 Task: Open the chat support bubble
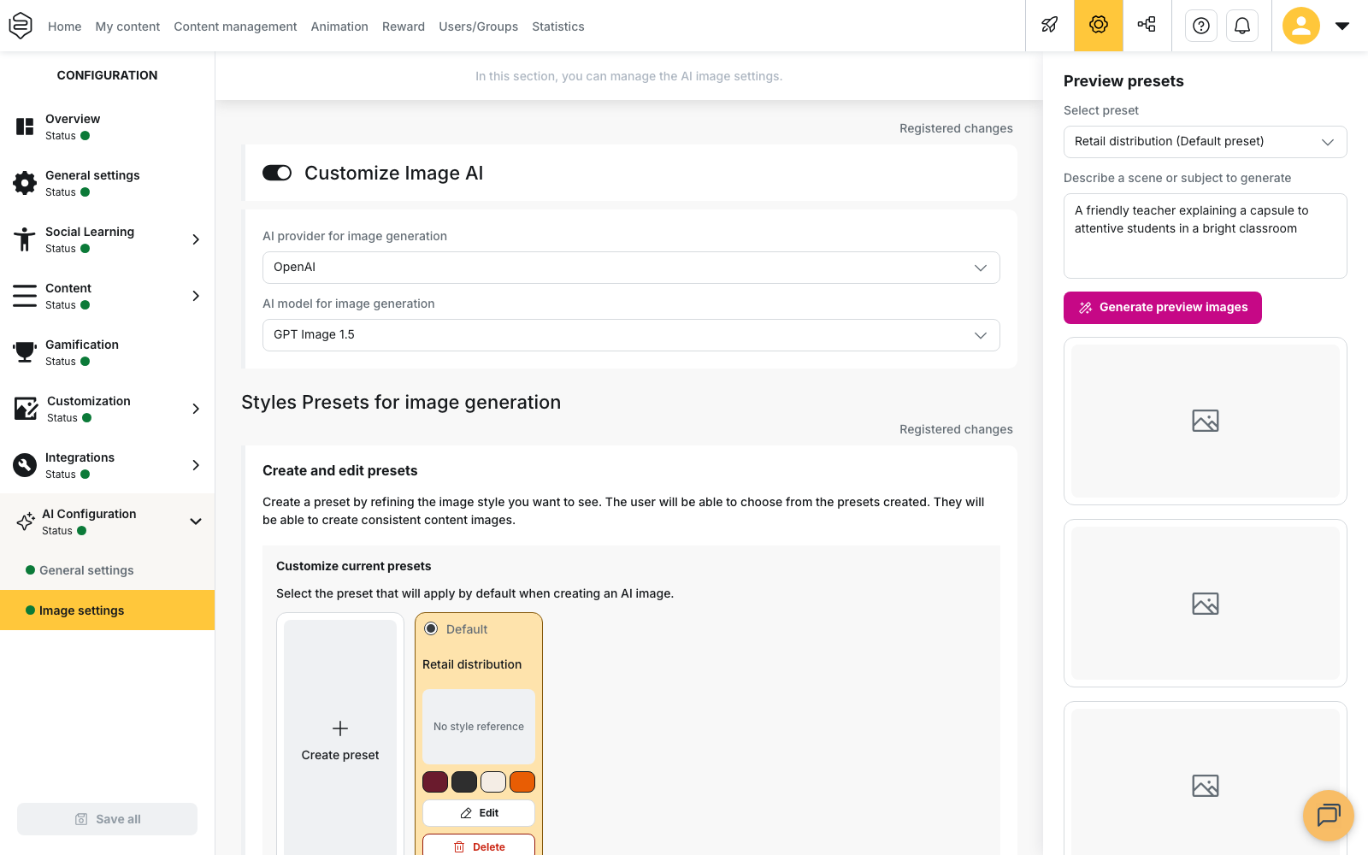coord(1329,816)
